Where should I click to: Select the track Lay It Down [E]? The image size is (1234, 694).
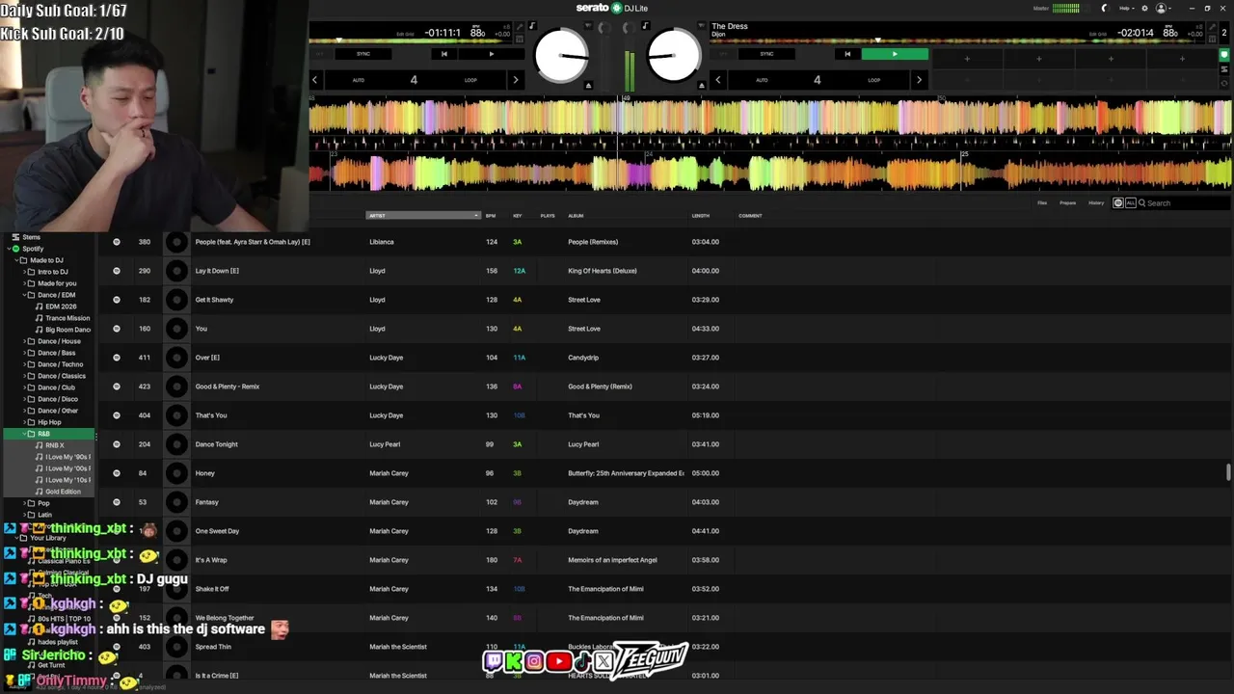(x=217, y=271)
